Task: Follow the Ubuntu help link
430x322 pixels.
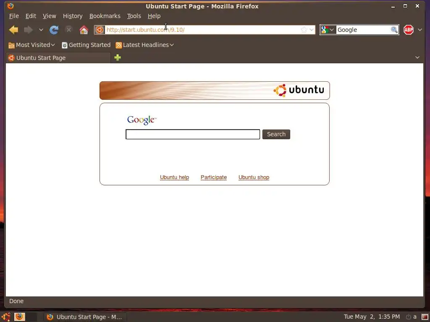Action: (174, 177)
